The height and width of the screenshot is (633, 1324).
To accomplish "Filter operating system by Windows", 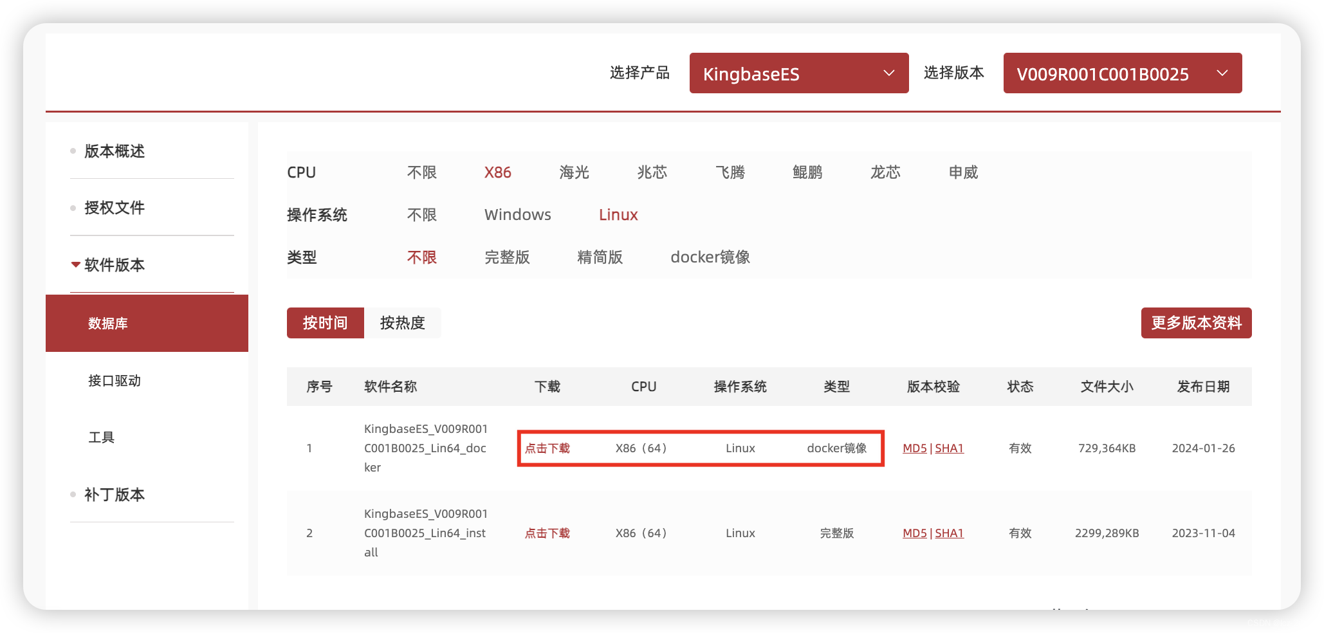I will [518, 215].
